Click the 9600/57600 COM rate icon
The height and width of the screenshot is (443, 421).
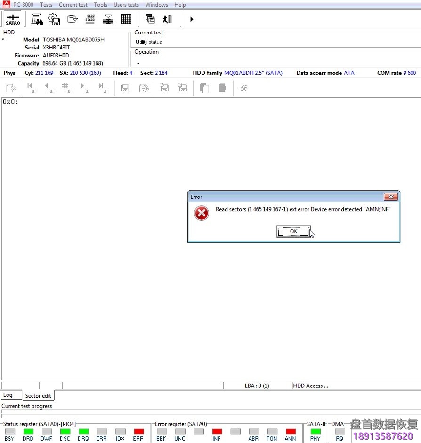tap(90, 19)
